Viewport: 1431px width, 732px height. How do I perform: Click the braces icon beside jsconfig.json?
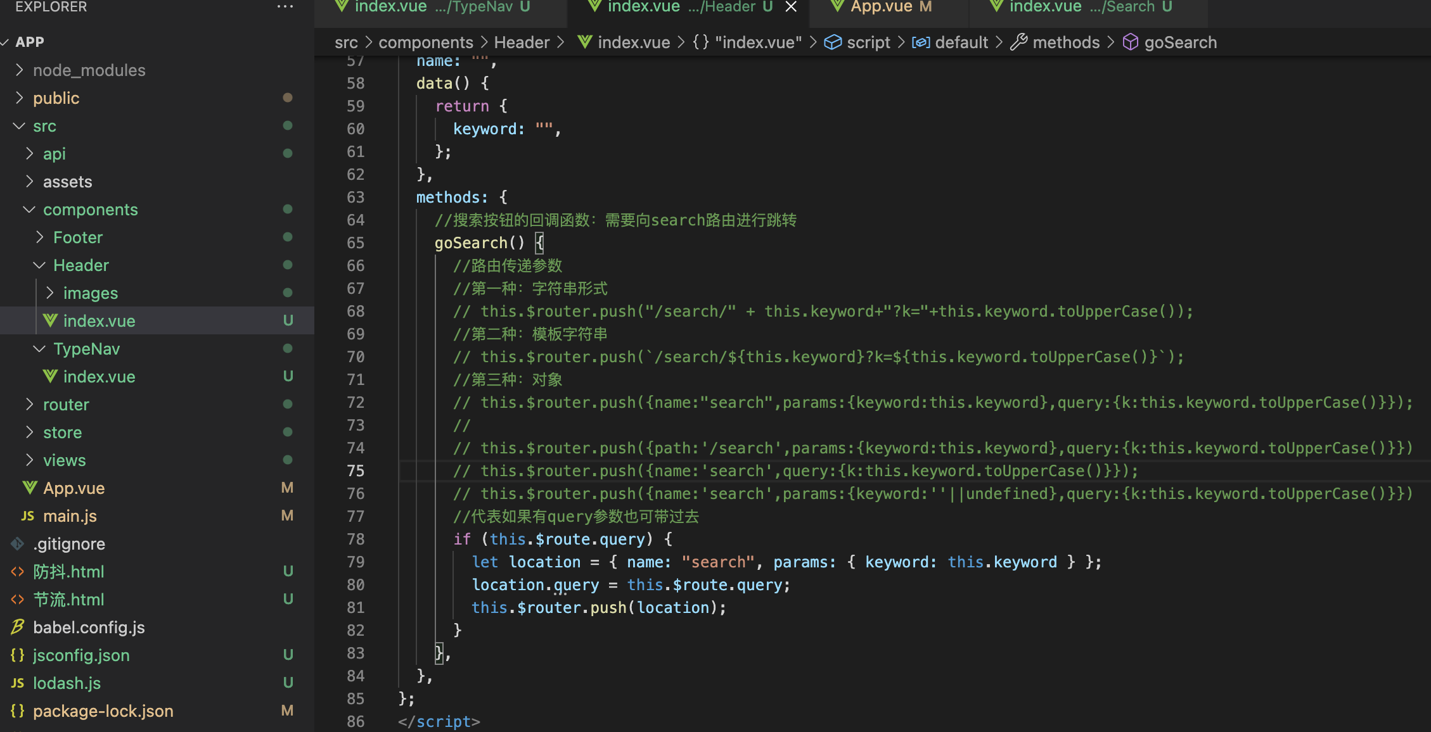17,655
